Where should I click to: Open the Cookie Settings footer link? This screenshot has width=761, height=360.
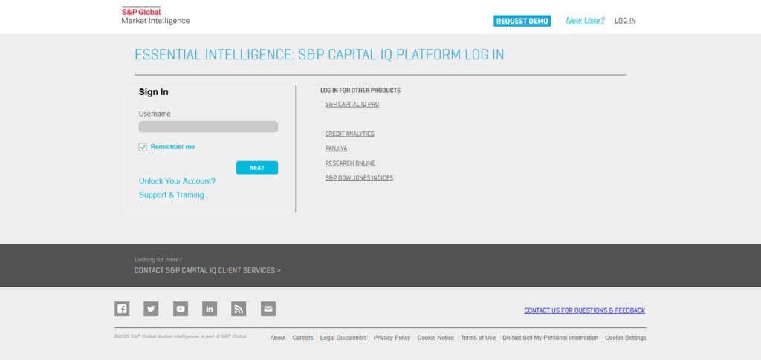point(626,338)
